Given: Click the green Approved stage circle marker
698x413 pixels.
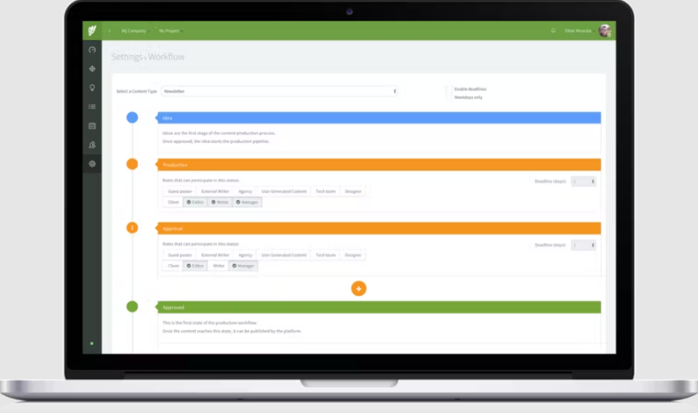Looking at the screenshot, I should coord(132,306).
